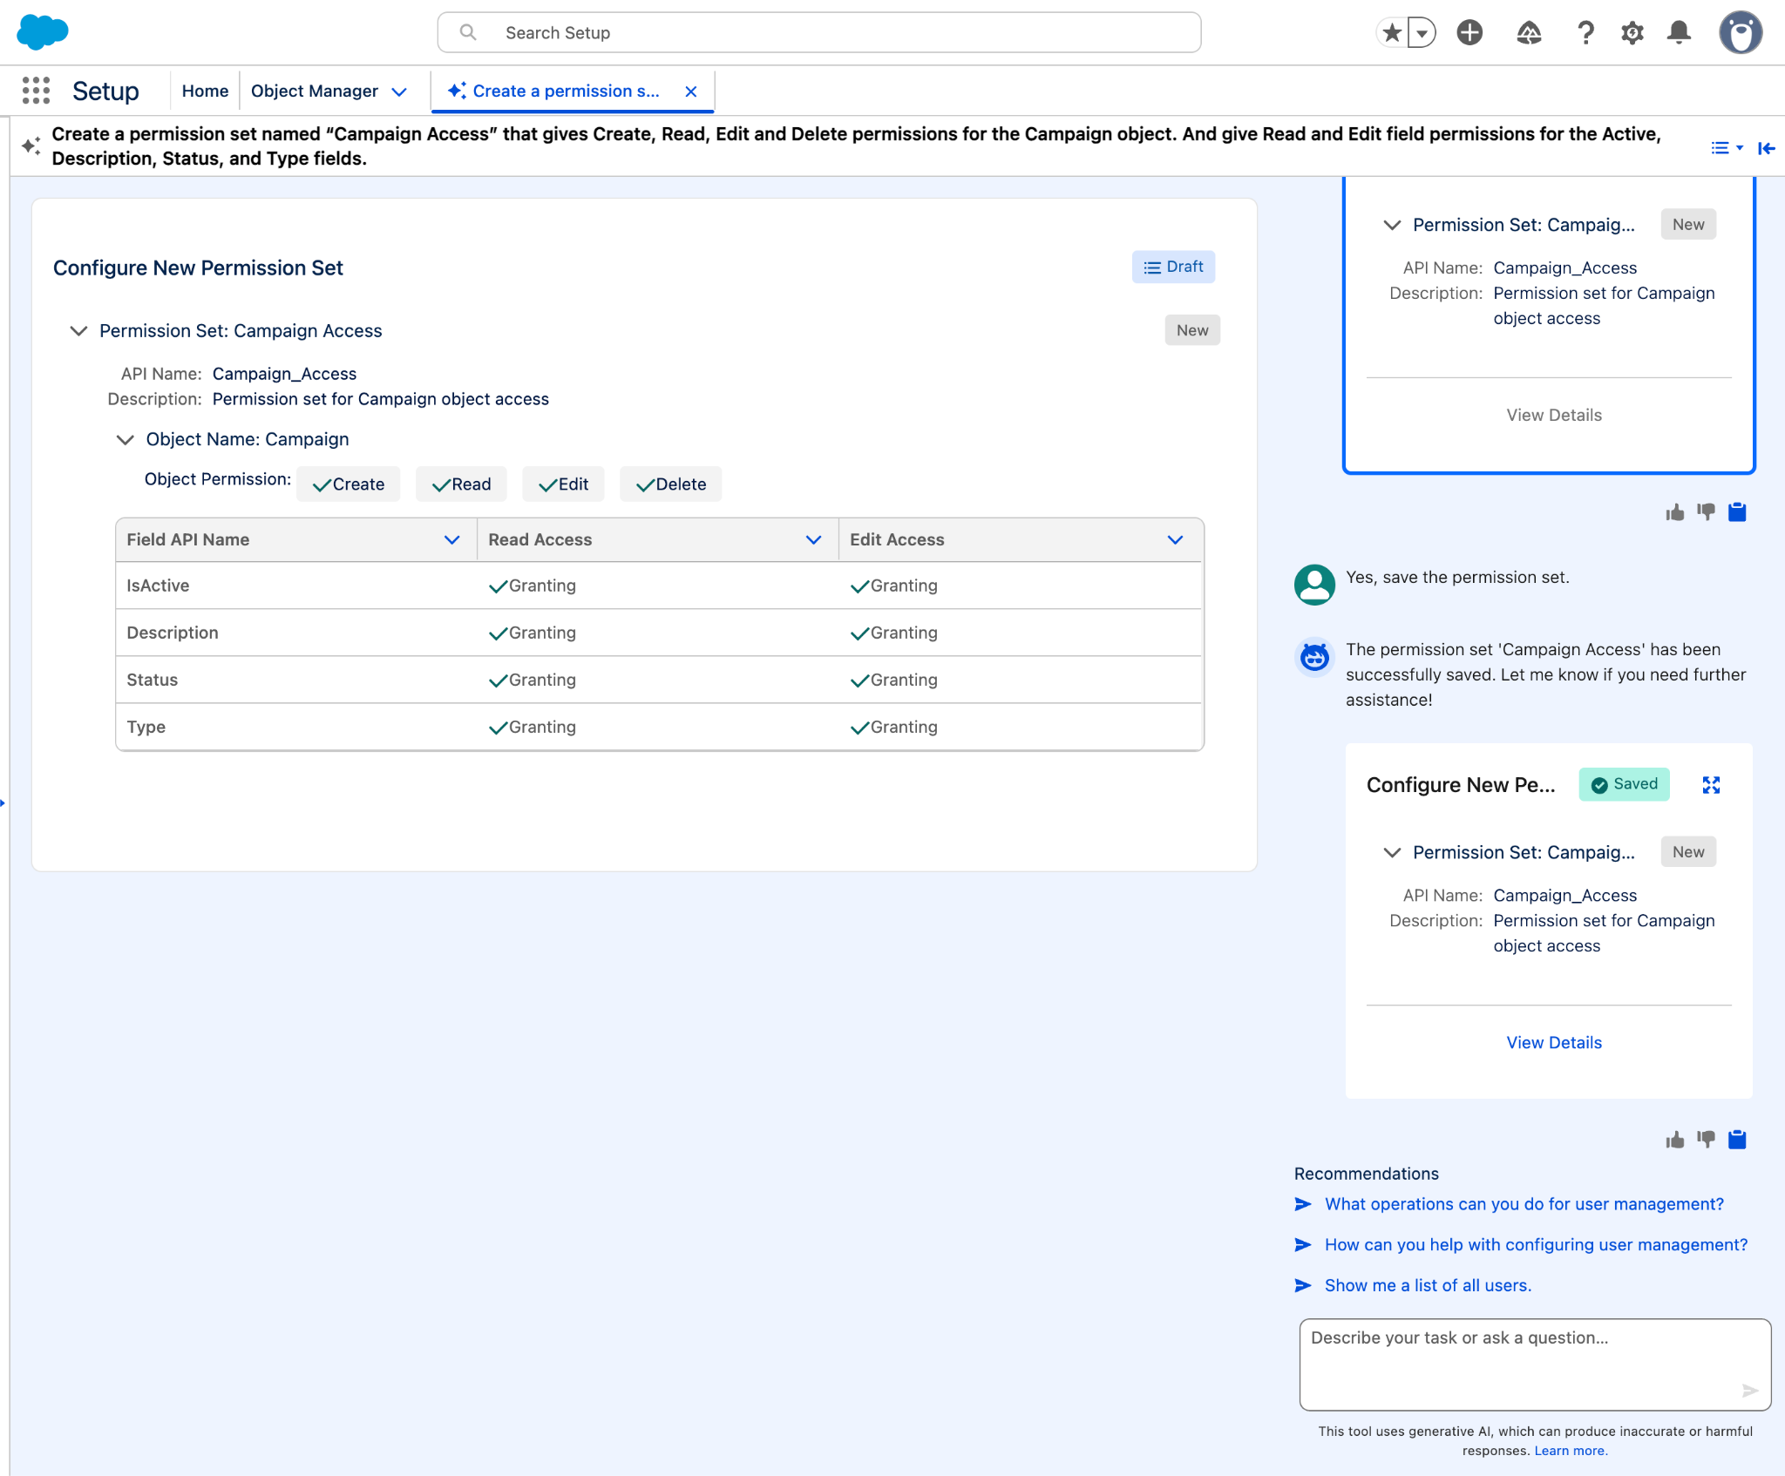Click Read Access Granting for Description
The image size is (1785, 1476).
click(533, 633)
